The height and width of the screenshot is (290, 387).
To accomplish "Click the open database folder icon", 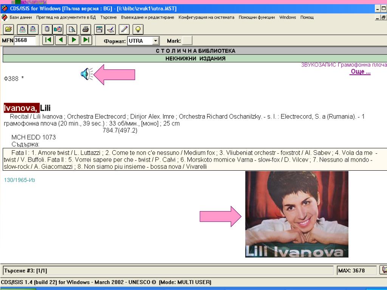I will tap(8, 29).
